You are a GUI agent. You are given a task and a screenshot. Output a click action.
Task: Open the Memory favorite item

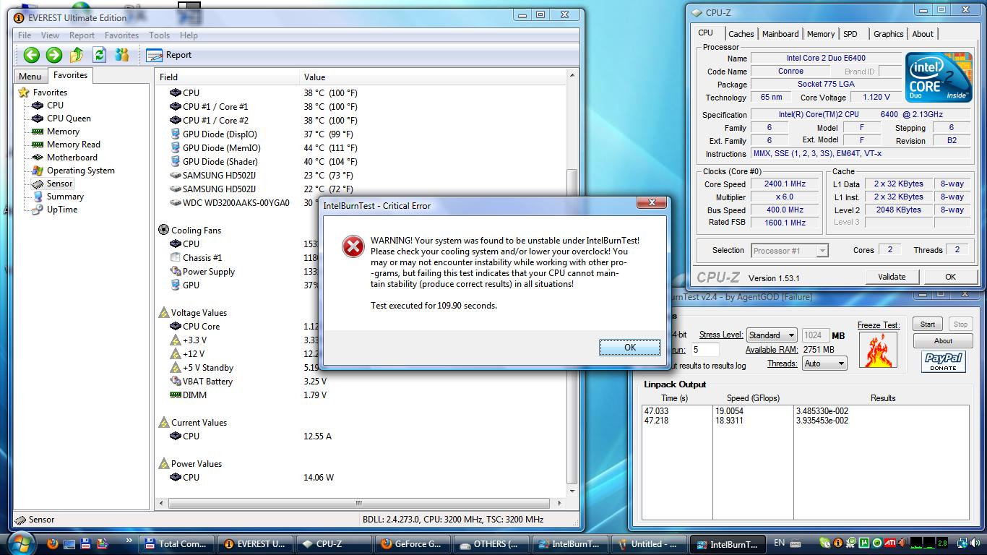click(56, 132)
